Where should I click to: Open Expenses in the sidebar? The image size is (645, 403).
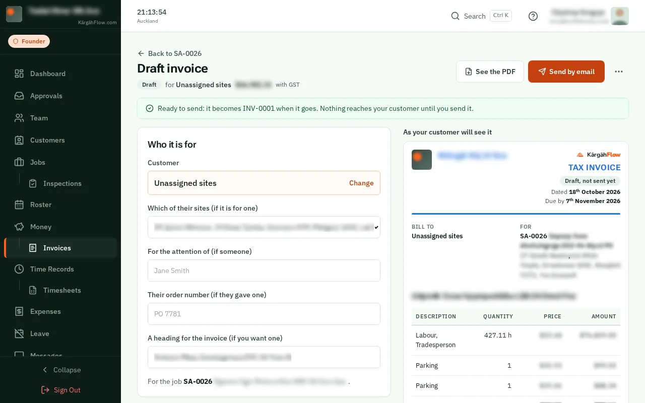(60, 311)
